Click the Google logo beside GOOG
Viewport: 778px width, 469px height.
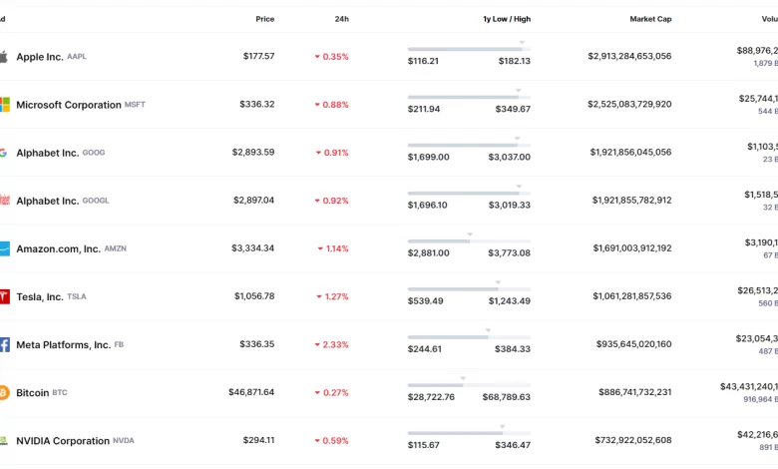coord(4,153)
